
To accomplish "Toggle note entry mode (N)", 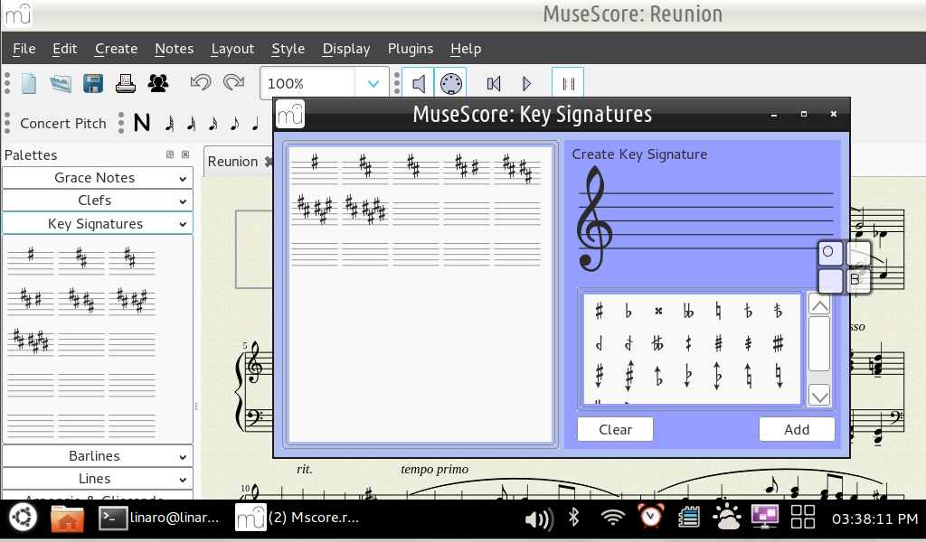I will coord(142,123).
